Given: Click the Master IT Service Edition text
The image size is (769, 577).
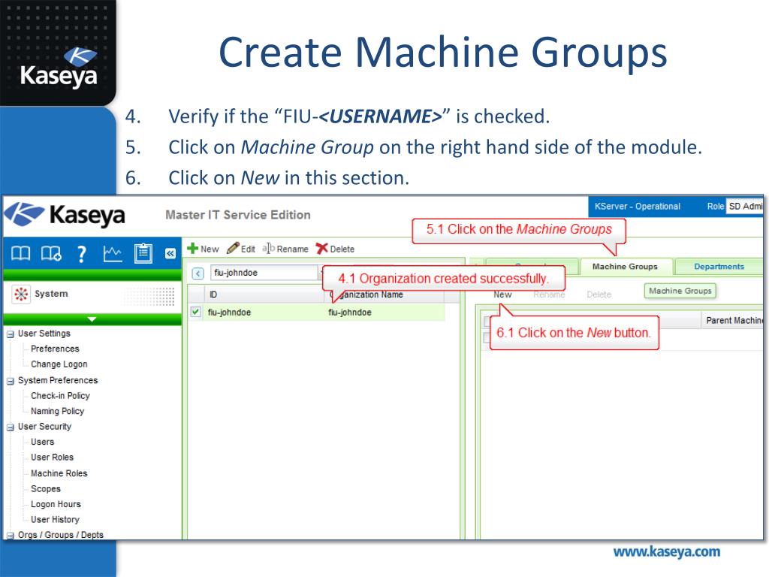Looking at the screenshot, I should tap(238, 215).
